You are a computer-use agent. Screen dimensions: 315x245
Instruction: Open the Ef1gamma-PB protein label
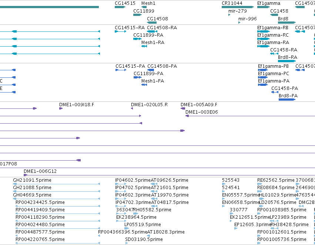(273, 66)
